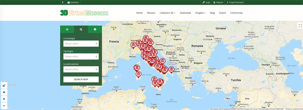
Task: Click the 3D Virtual Museum logo
Action: [84, 13]
